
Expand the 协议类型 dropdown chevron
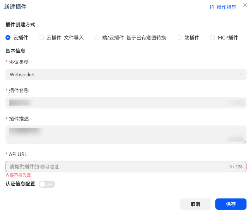(x=240, y=75)
